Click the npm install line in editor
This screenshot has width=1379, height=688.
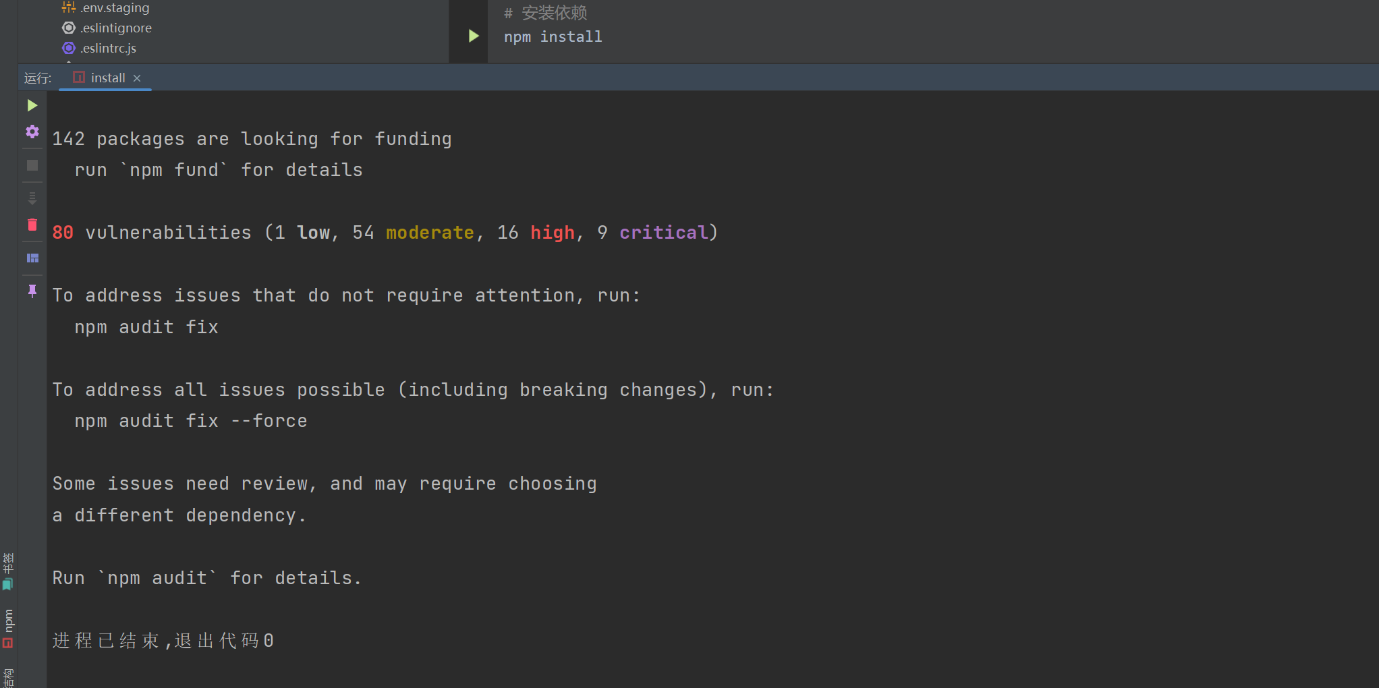point(553,36)
